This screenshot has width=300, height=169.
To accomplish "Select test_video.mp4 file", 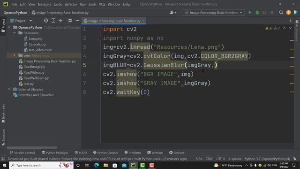I will click(40, 50).
